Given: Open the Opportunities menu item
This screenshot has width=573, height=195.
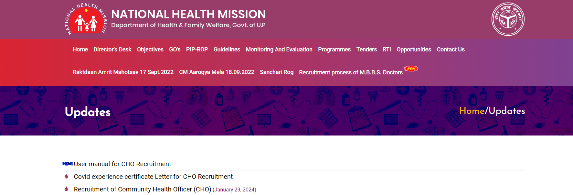Looking at the screenshot, I should 414,49.
